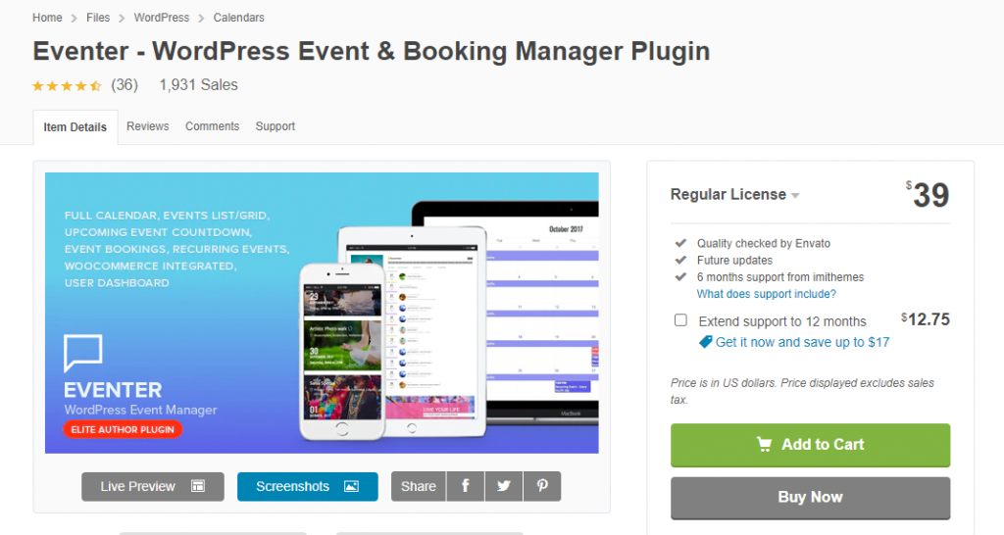Click the Eventer plugin page title
The width and height of the screenshot is (1004, 535).
(372, 51)
